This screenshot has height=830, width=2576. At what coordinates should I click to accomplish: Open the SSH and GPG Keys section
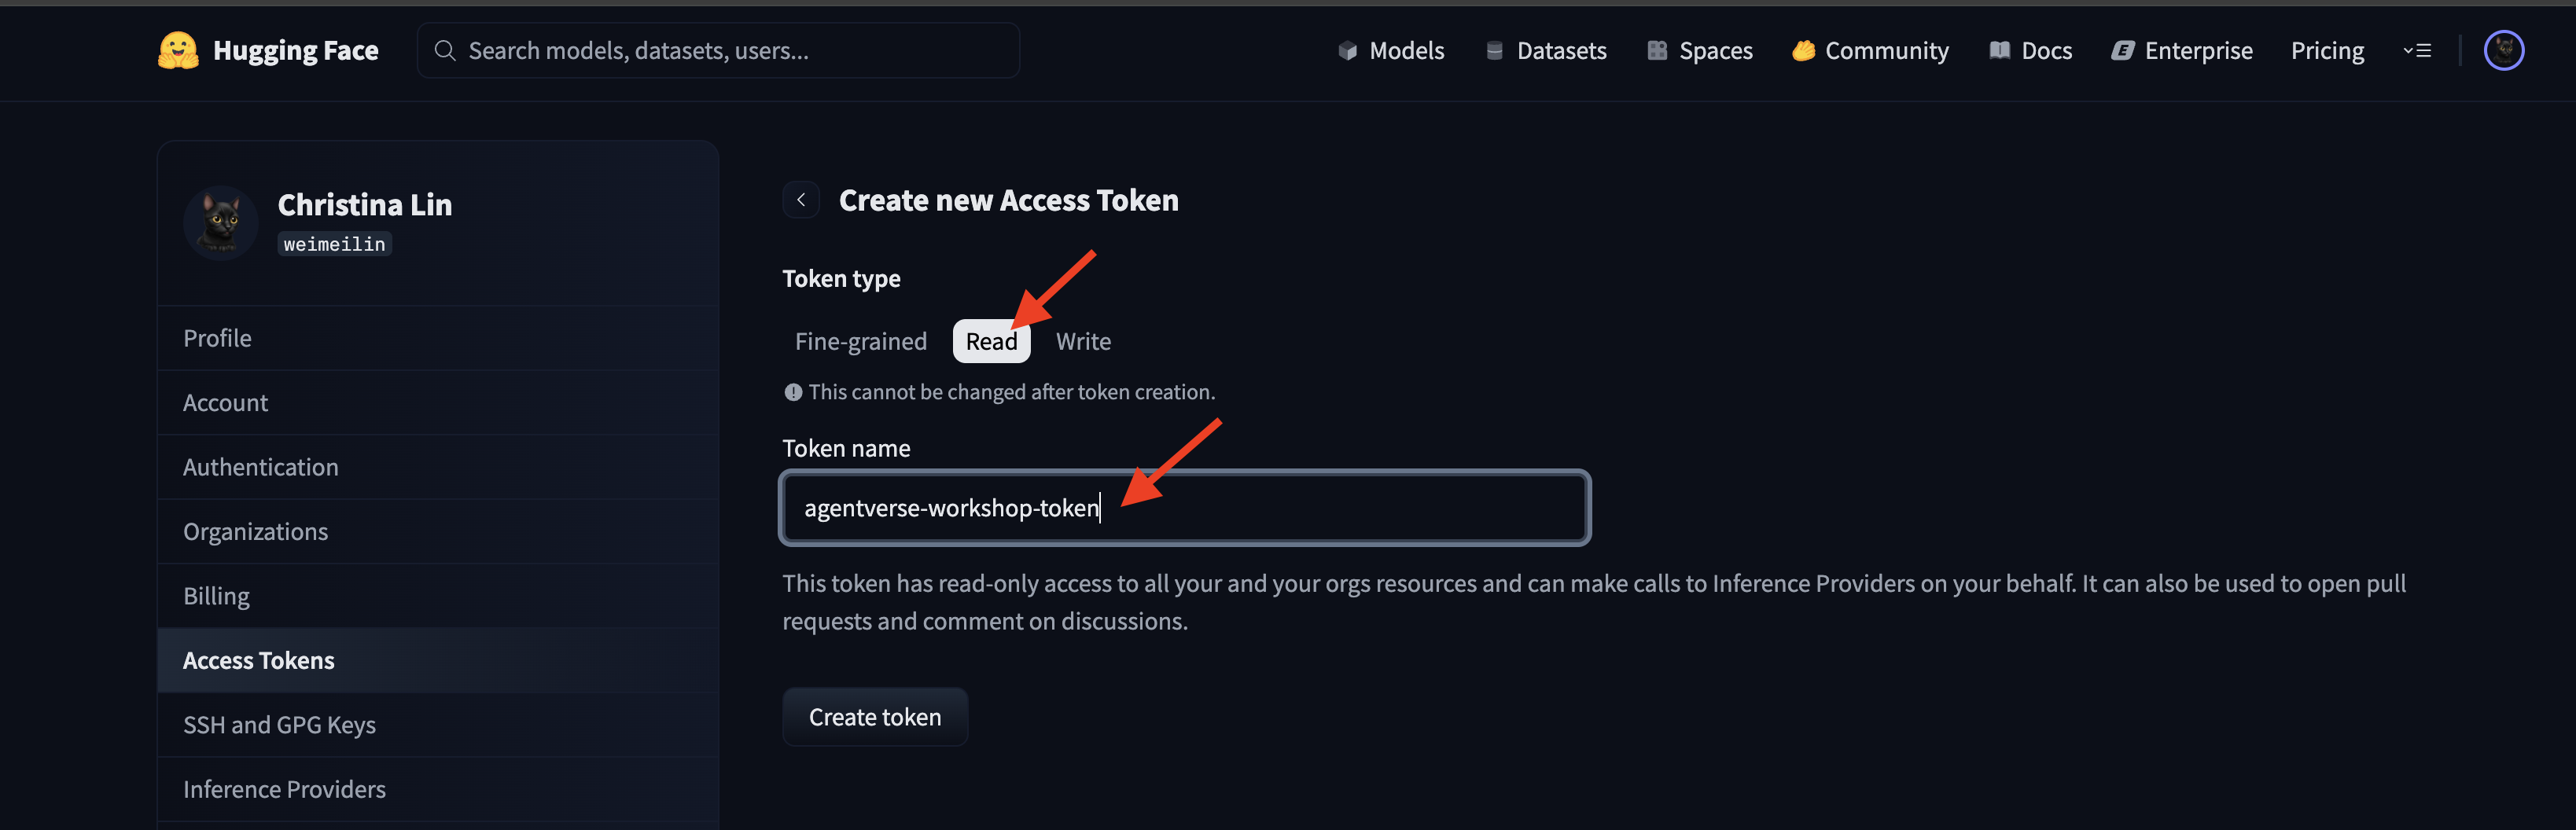279,725
